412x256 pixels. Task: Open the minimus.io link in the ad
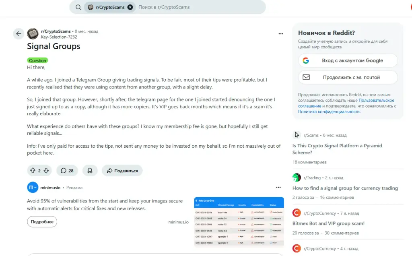point(178,222)
